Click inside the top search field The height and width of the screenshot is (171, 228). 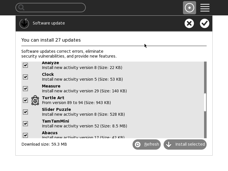tap(54, 8)
